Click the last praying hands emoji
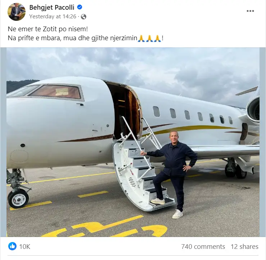 pos(157,38)
